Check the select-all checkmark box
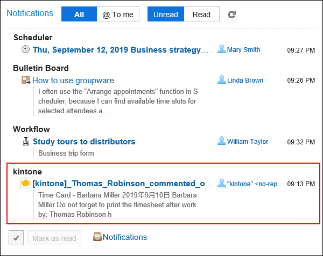Image resolution: width=323 pixels, height=256 pixels. (x=16, y=238)
